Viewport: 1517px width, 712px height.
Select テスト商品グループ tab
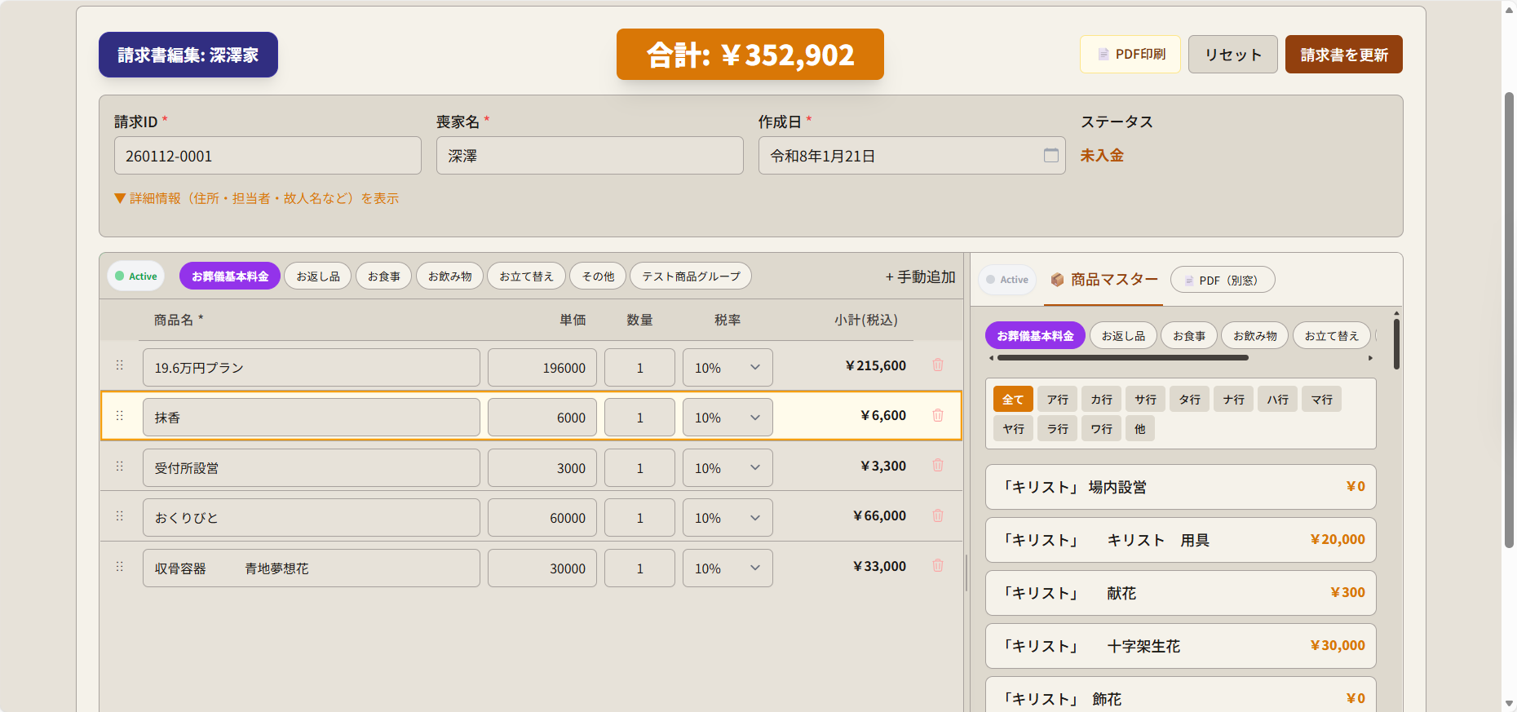pyautogui.click(x=690, y=276)
